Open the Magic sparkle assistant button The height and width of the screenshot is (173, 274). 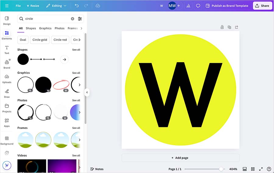coord(7,165)
